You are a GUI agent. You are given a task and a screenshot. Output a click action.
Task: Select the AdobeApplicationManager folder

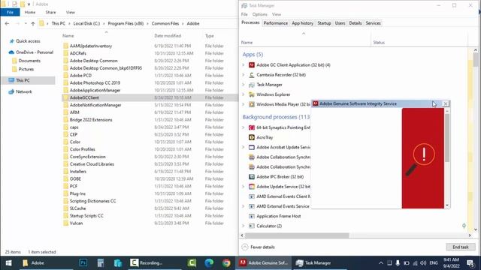(x=95, y=90)
